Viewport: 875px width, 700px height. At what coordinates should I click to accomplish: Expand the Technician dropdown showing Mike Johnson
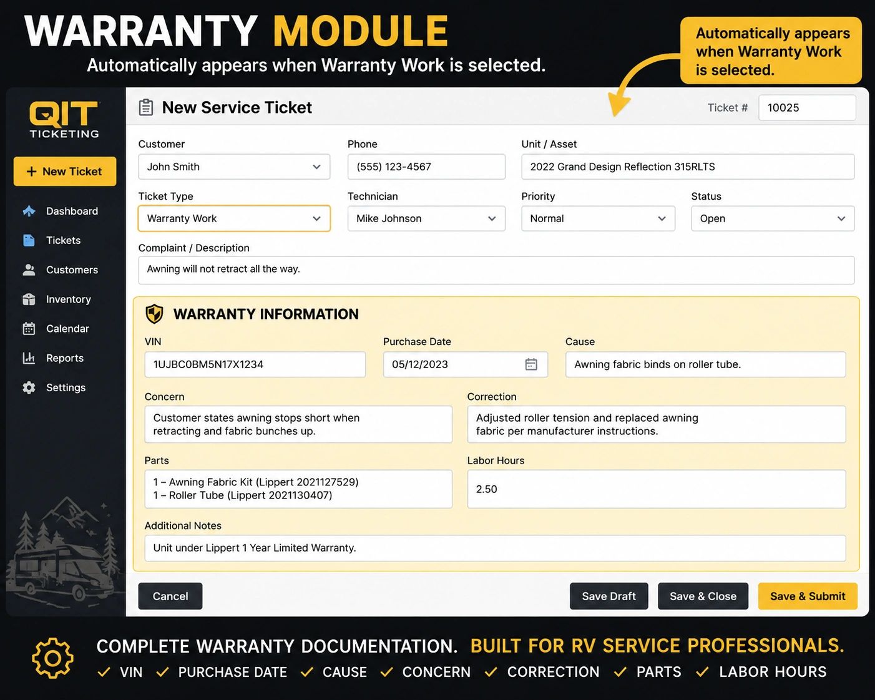(426, 218)
